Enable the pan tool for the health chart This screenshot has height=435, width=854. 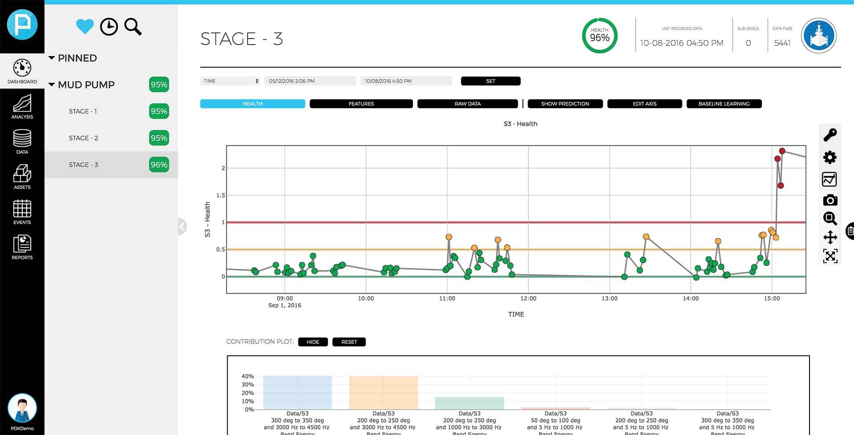[830, 237]
